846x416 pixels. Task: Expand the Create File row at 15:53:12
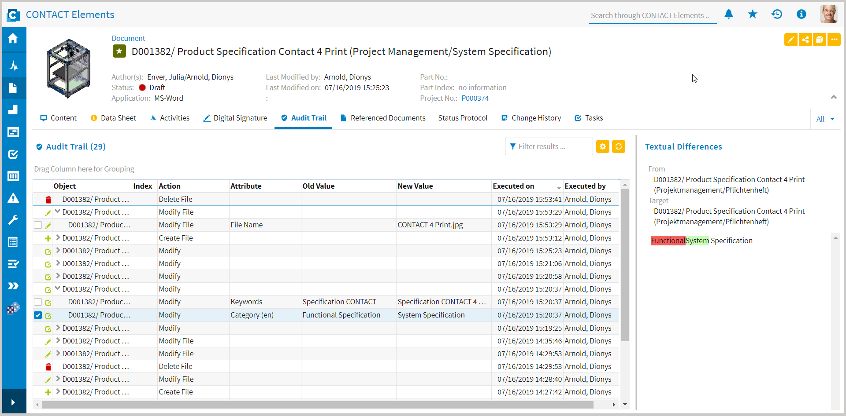58,238
